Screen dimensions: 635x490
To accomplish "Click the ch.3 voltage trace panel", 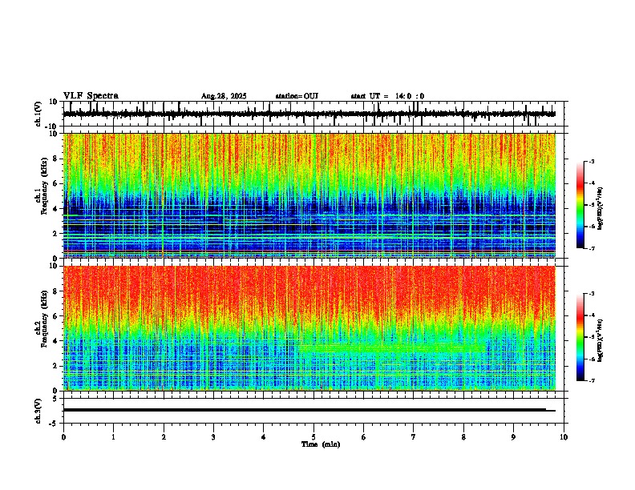I will [x=315, y=411].
